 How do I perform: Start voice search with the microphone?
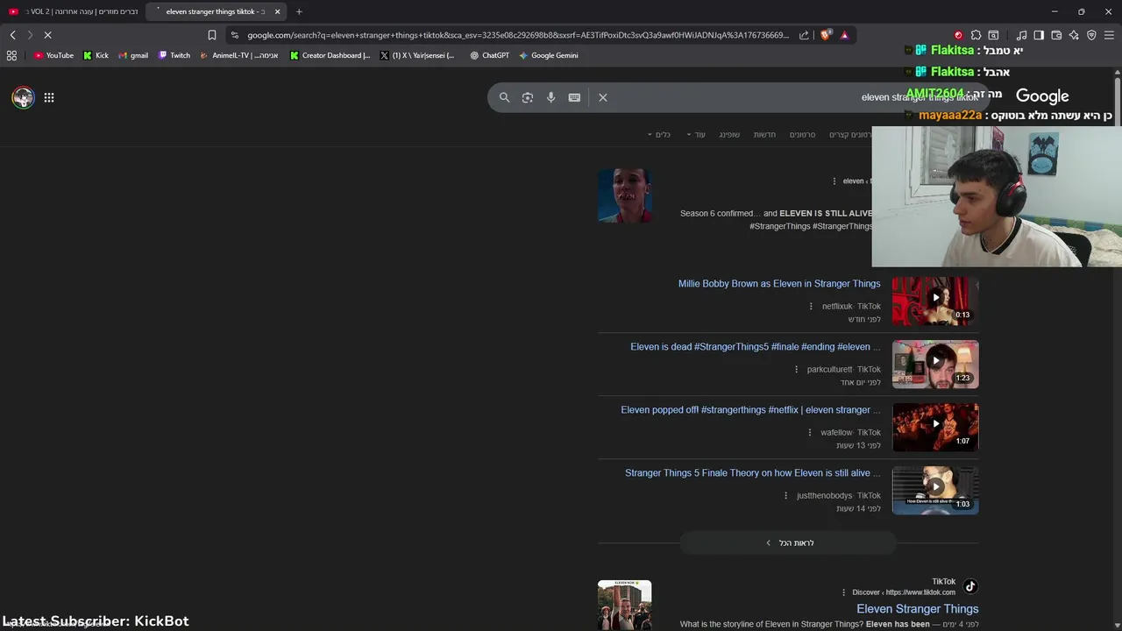(x=550, y=97)
